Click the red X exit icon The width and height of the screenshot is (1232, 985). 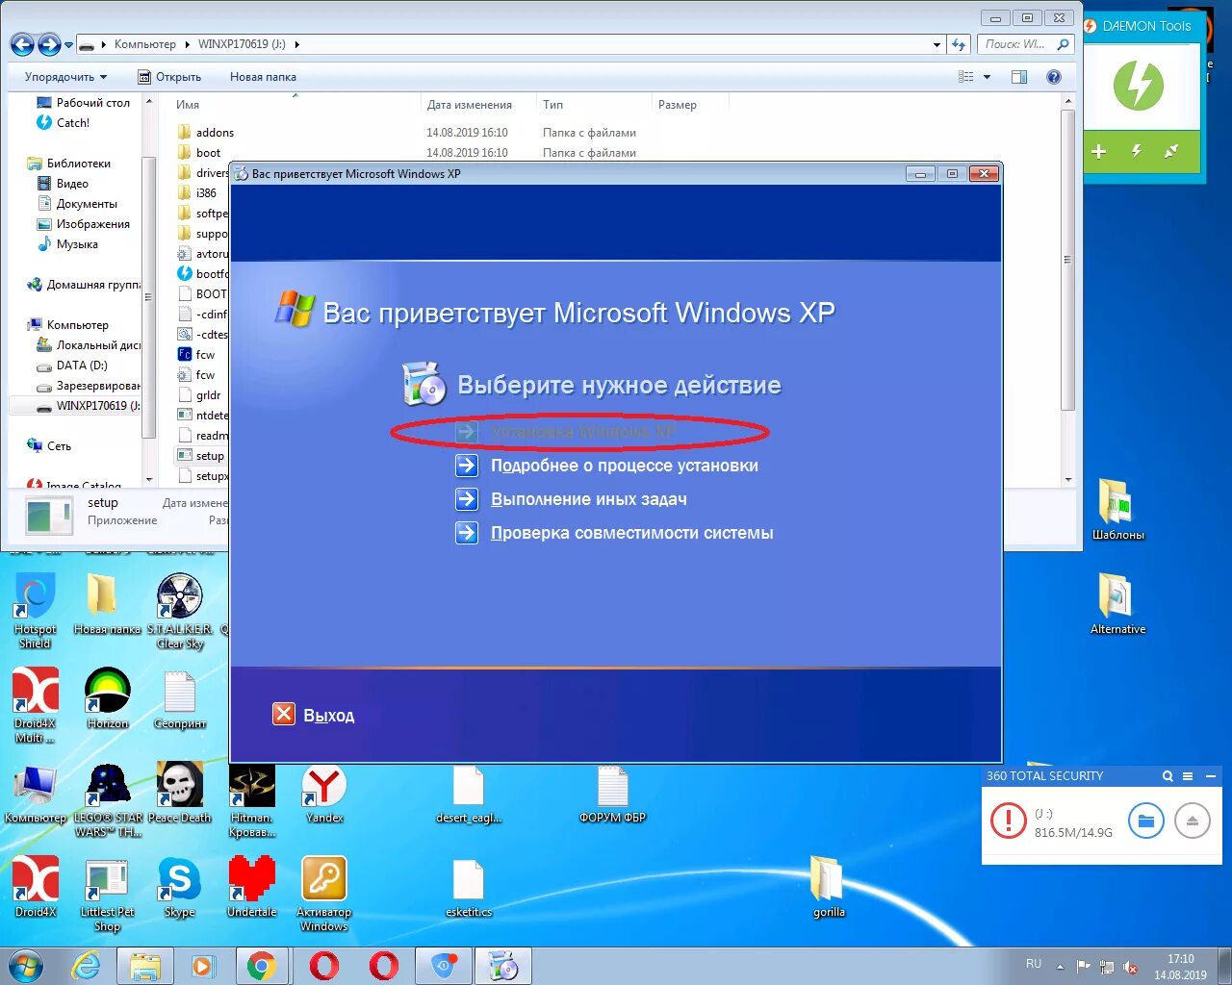point(284,714)
